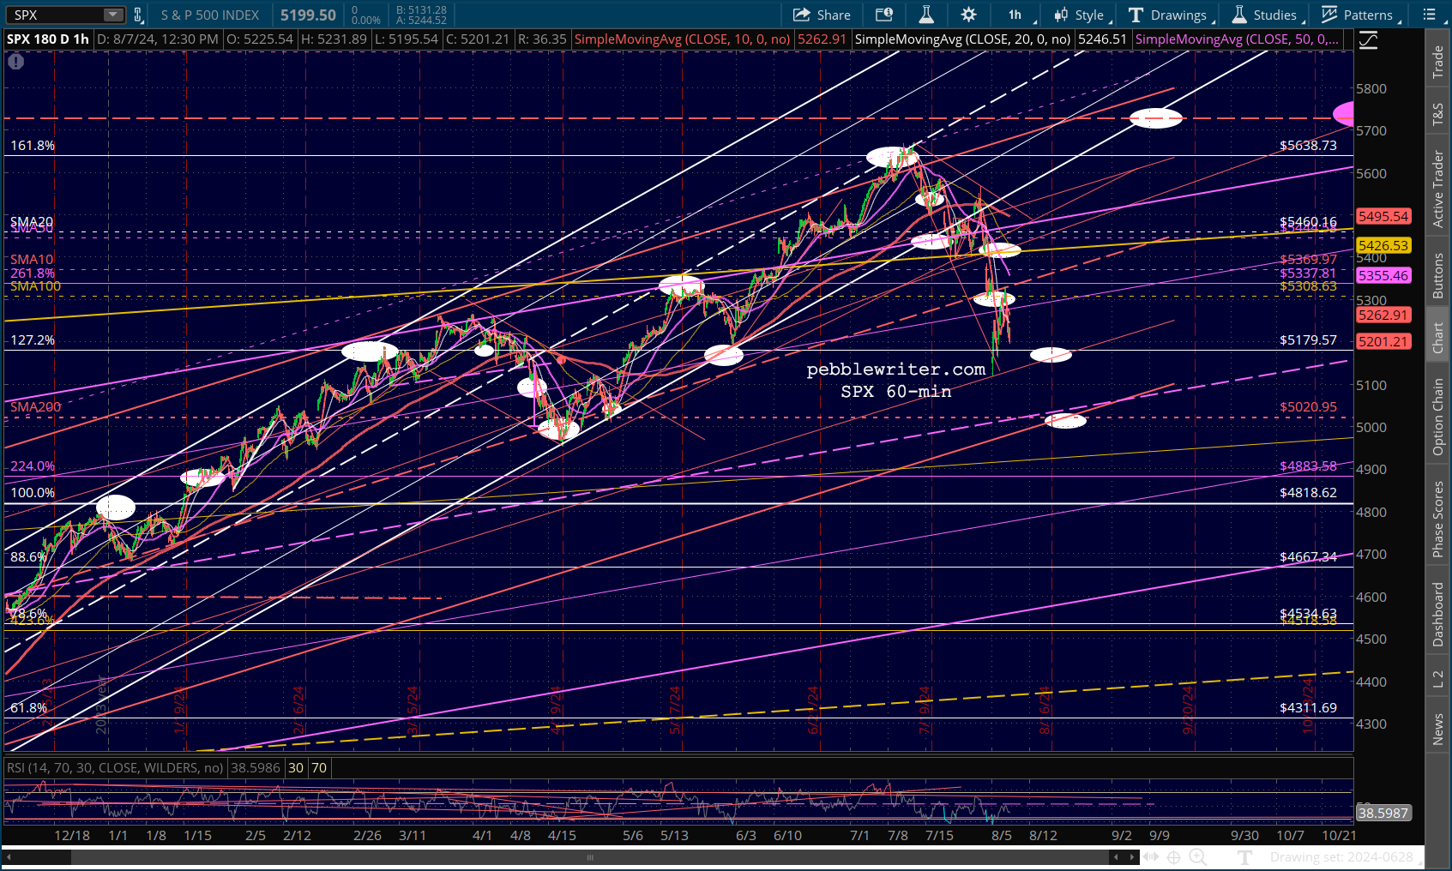
Task: Open the Studies menu
Action: [1266, 15]
